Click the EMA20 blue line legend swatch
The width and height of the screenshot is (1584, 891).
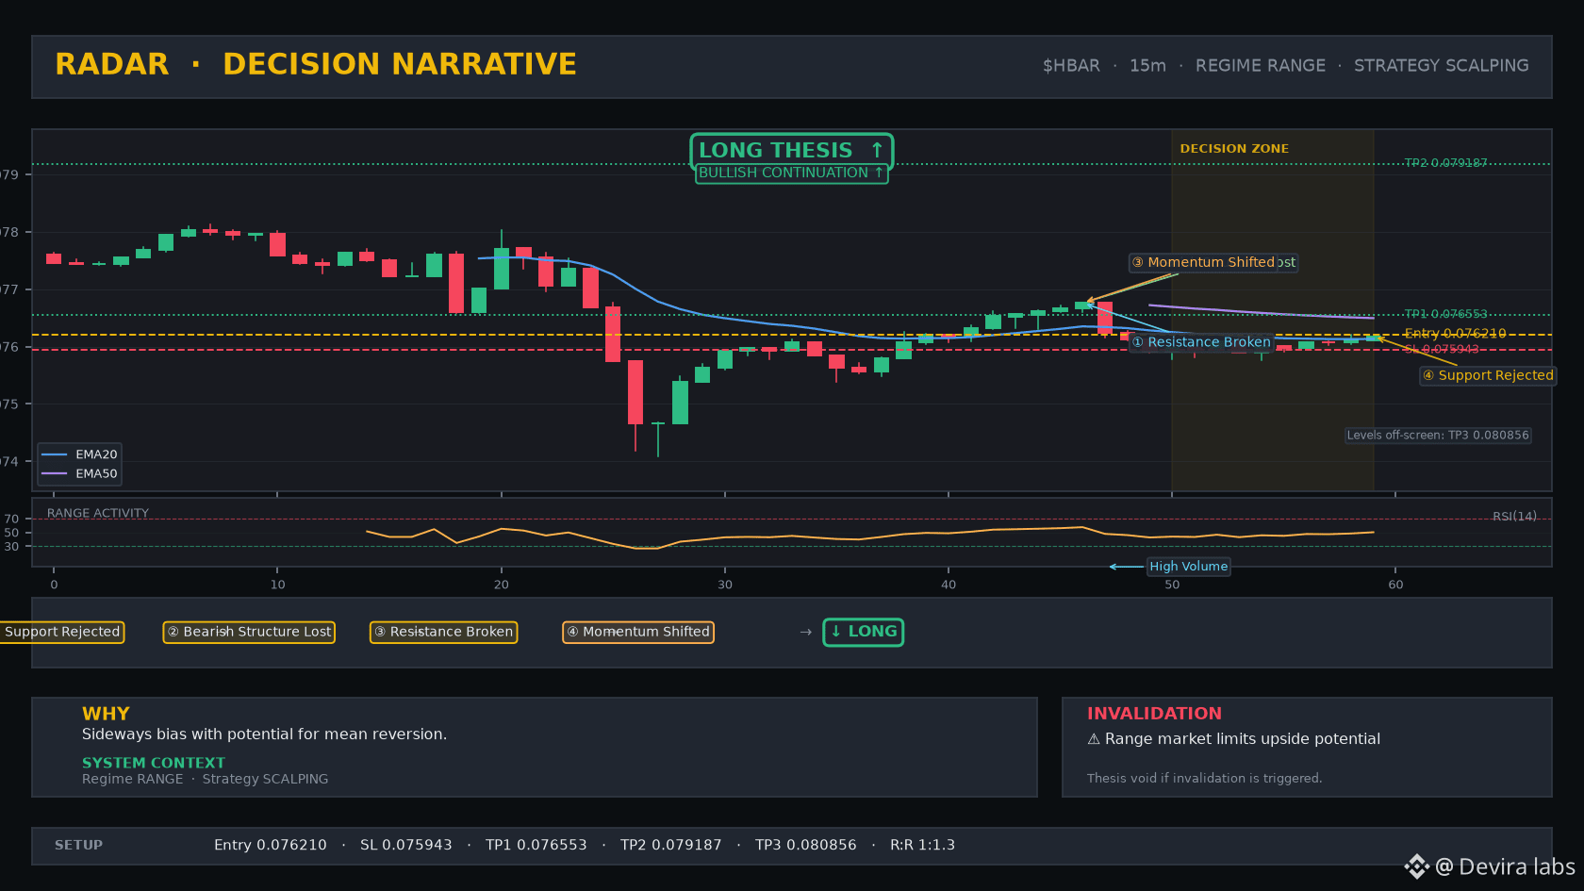tap(55, 454)
